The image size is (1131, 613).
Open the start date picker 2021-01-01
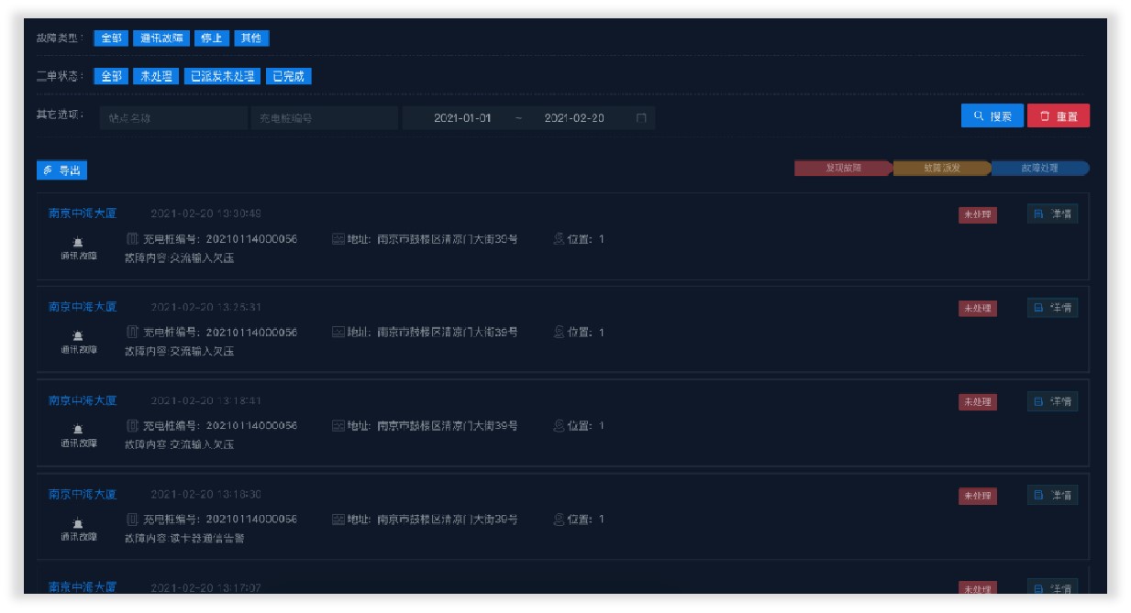coord(462,118)
